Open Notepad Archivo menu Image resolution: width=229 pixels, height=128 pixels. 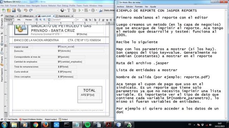(x=120, y=7)
